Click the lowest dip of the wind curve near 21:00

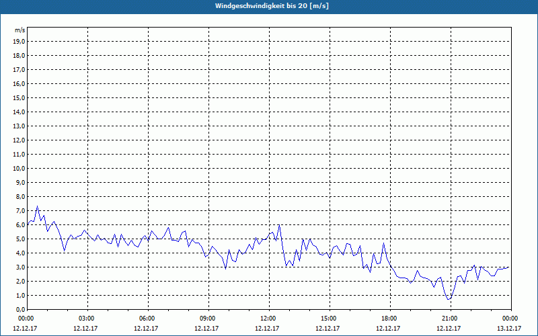[449, 299]
